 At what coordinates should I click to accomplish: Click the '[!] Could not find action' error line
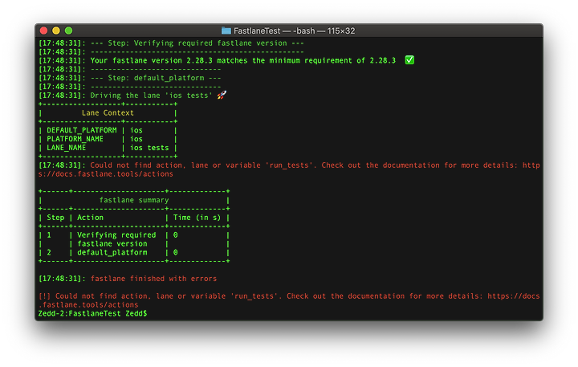pyautogui.click(x=289, y=296)
